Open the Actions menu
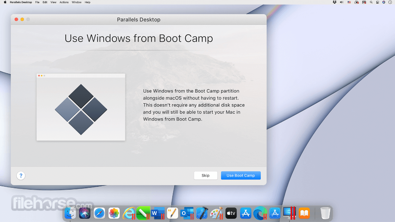The image size is (395, 222). (x=64, y=2)
